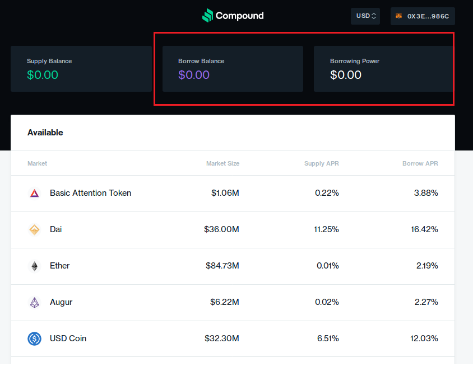Click the Augur token icon
Screen dimensions: 473x367
(x=34, y=302)
